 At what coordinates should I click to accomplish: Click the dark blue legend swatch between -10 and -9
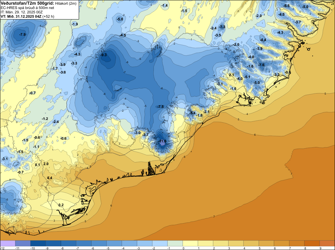point(38,243)
